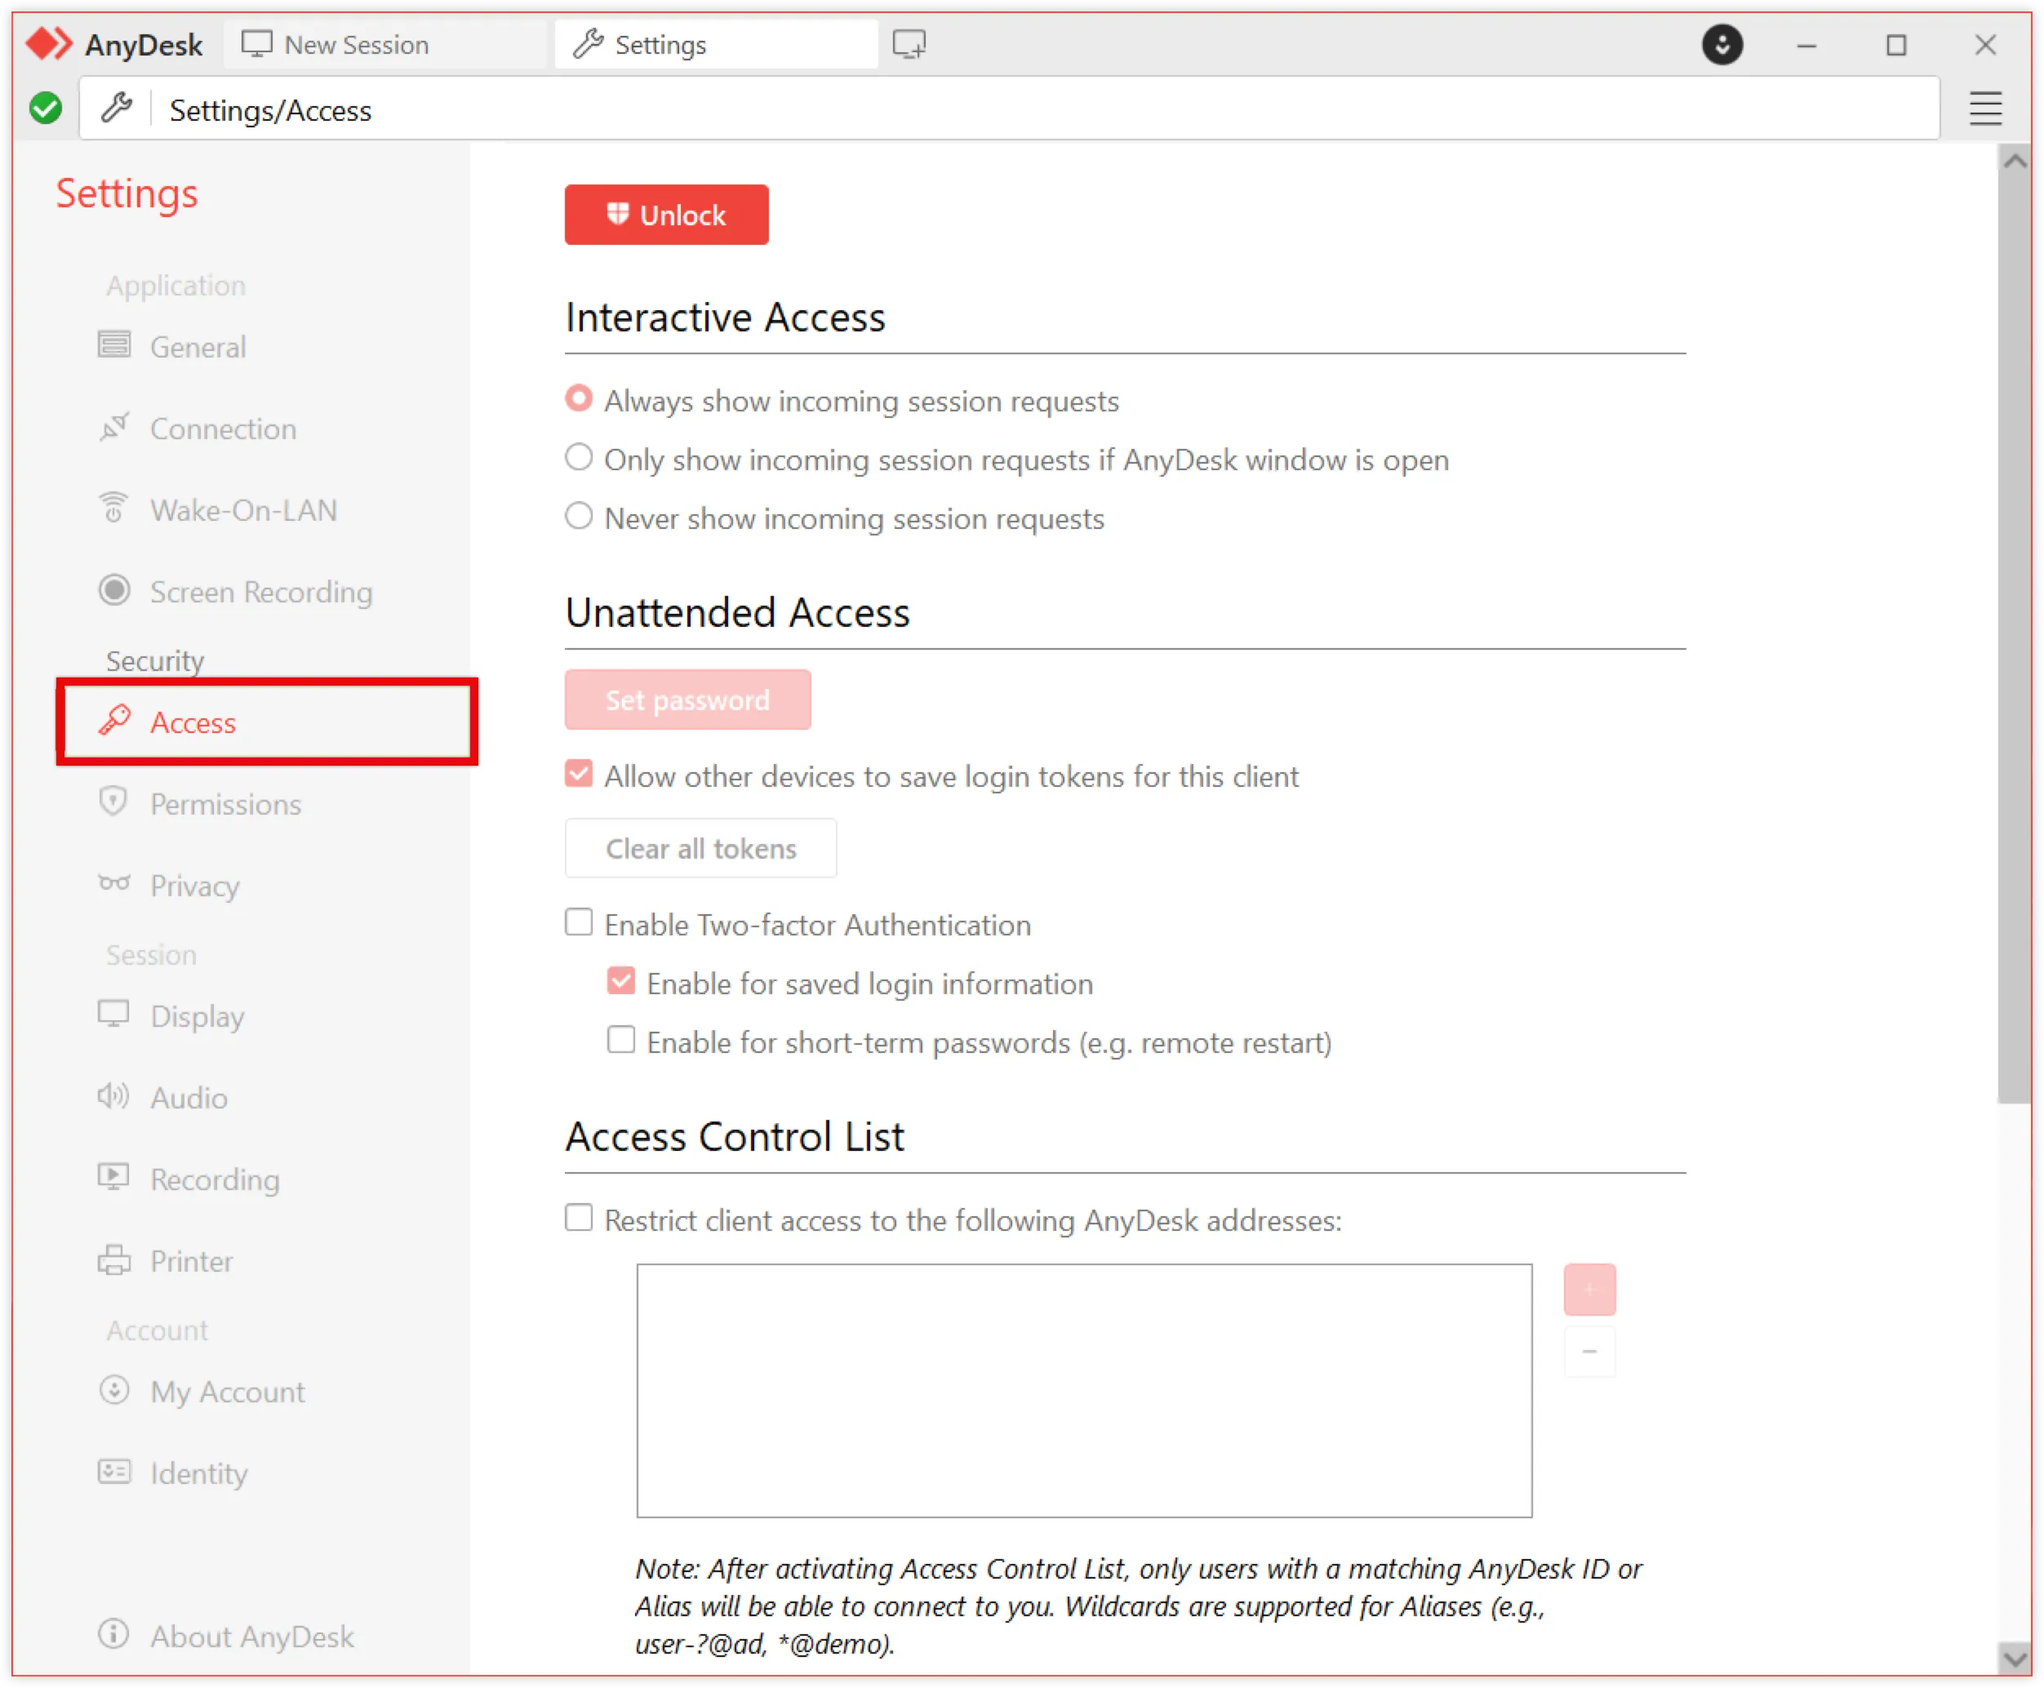Open Printer settings via printer icon
Viewport: 2044px width, 1688px height.
point(113,1259)
